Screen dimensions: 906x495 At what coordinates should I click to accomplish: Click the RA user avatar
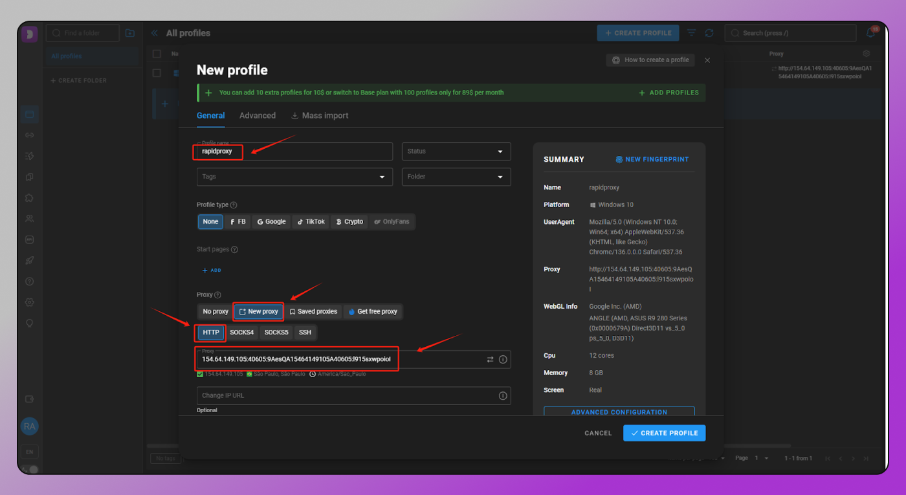click(29, 426)
